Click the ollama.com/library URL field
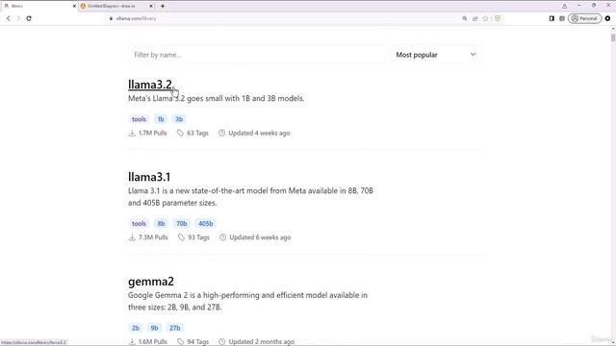Viewport: 616px width, 346px height. [136, 18]
